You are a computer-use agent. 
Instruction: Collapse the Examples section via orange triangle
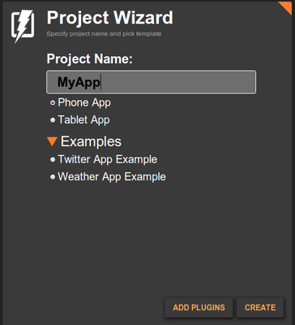coord(52,141)
